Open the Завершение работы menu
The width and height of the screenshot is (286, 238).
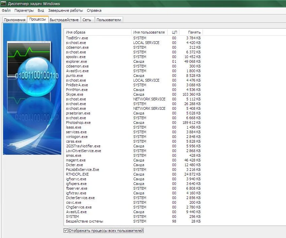(65, 10)
